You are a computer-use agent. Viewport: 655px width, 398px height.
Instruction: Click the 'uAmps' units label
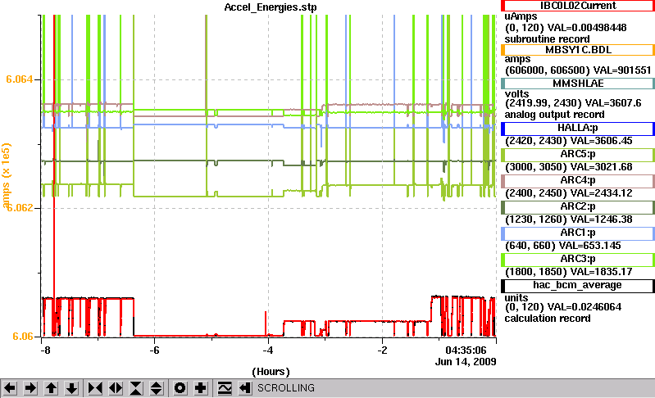pos(521,16)
